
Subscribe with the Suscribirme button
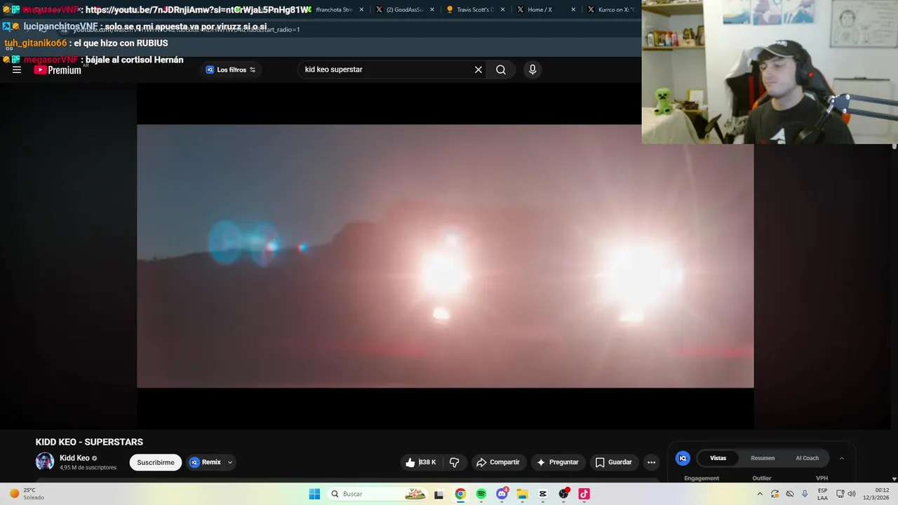pos(156,462)
